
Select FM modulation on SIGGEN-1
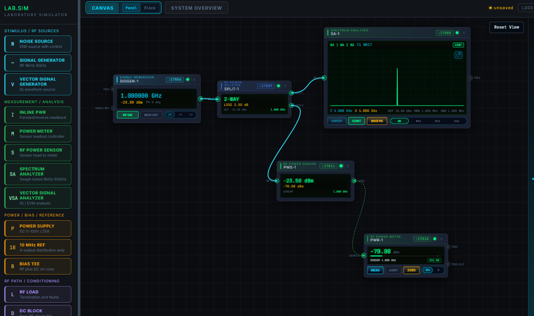180,115
